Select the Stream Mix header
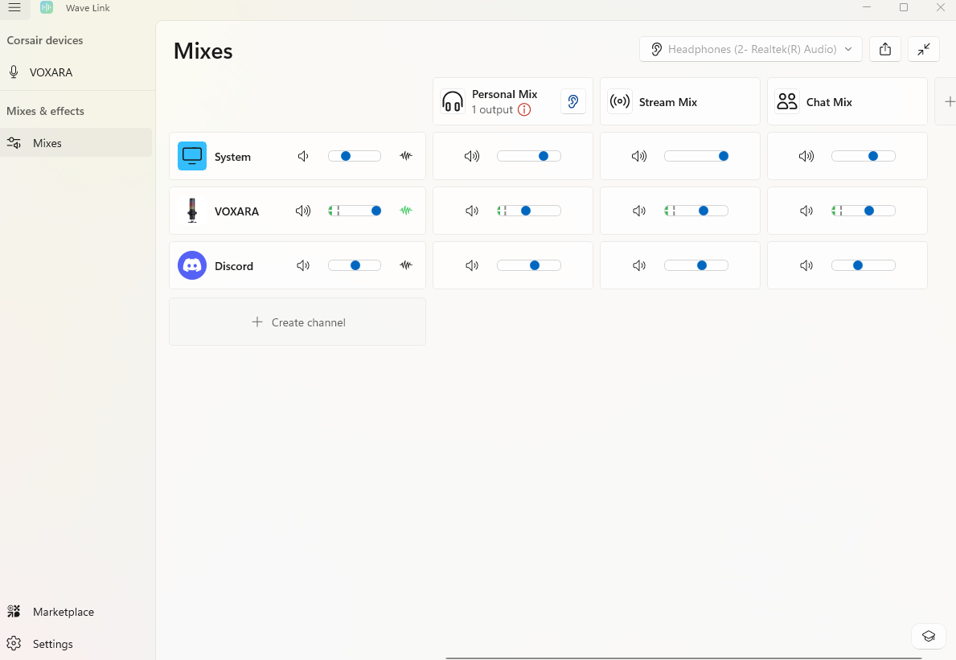Screen dimensions: 956x660 pyautogui.click(x=679, y=102)
